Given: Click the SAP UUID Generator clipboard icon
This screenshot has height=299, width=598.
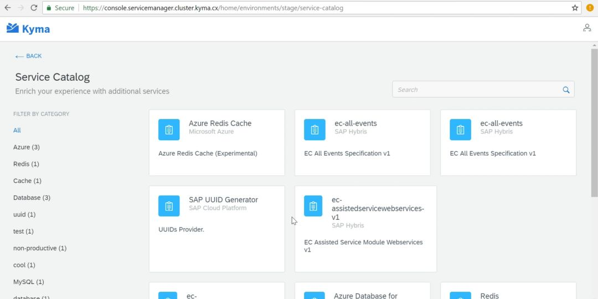Looking at the screenshot, I should pyautogui.click(x=169, y=206).
